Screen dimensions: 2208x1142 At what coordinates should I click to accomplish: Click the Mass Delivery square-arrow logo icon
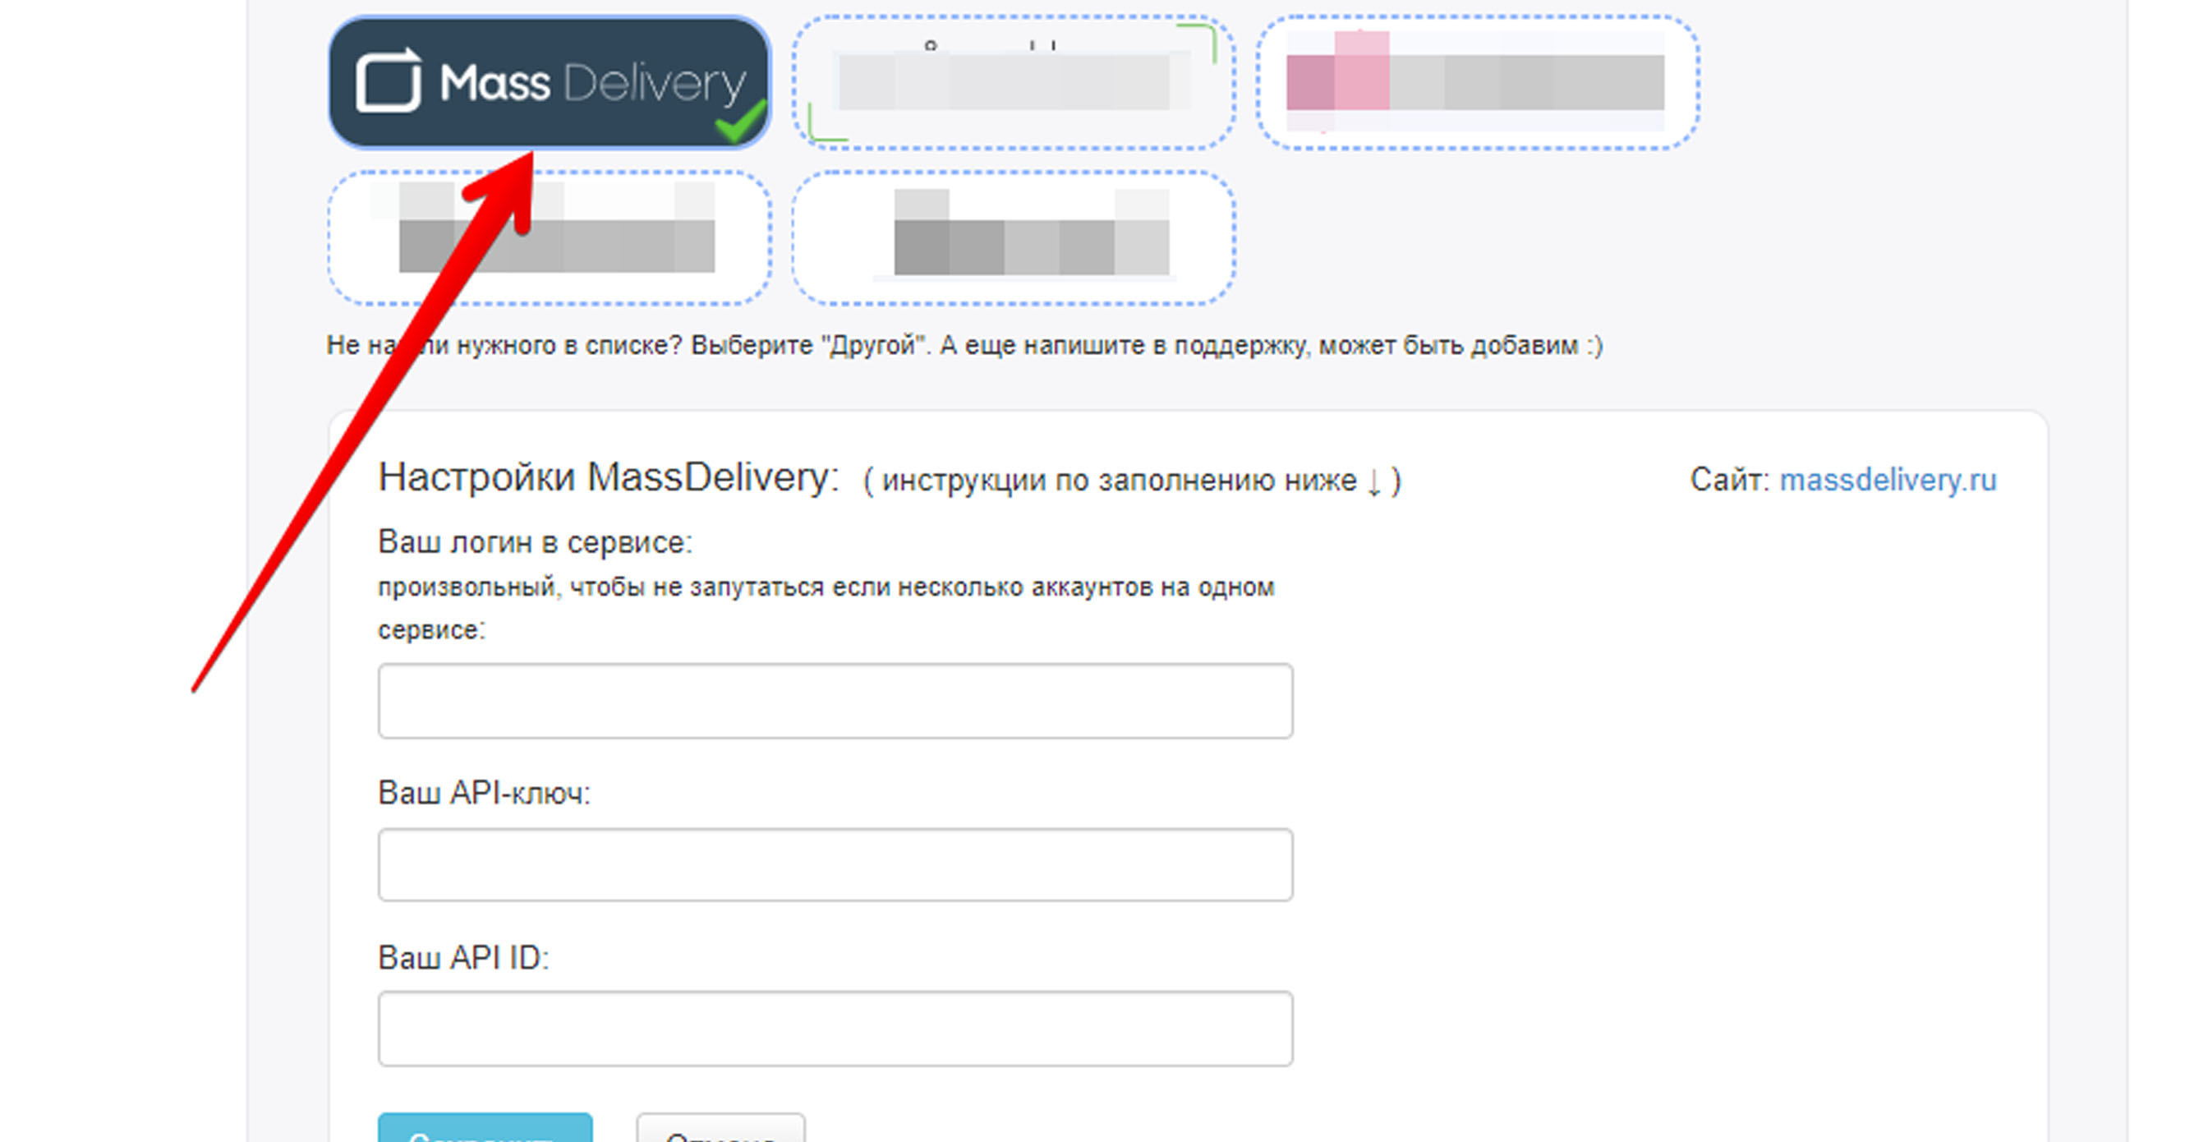coord(389,81)
